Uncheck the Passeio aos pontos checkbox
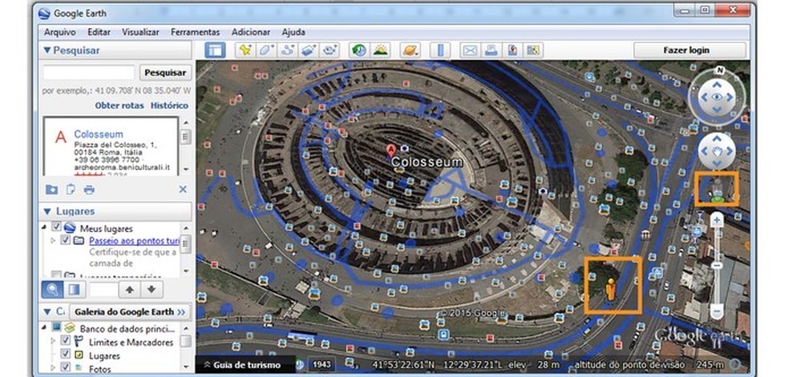This screenshot has width=789, height=377. pos(66,240)
